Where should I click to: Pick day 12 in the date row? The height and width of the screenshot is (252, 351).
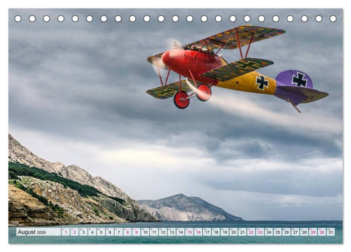(x=163, y=232)
